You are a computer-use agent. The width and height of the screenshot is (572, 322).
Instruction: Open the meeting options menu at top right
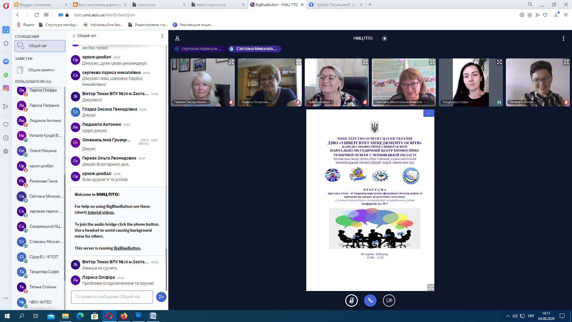[x=563, y=38]
